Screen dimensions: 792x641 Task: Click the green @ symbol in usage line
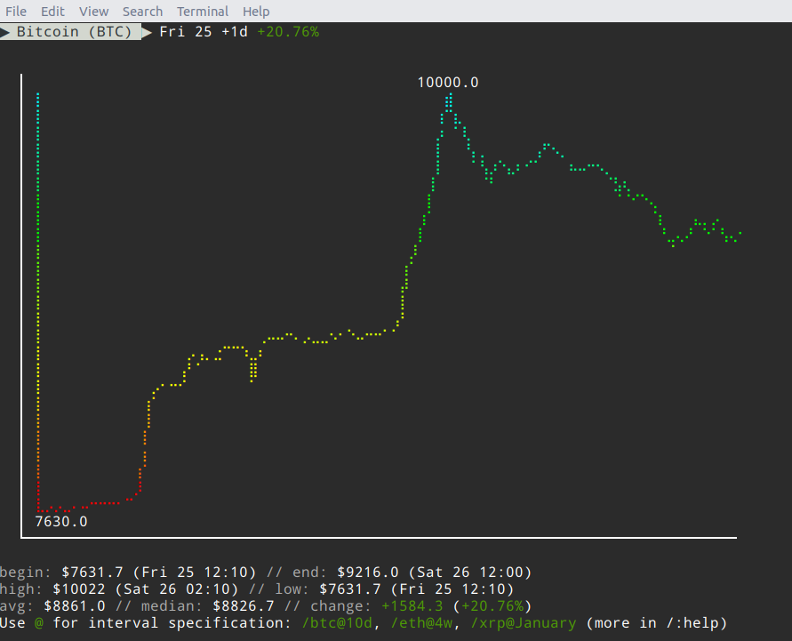point(39,623)
